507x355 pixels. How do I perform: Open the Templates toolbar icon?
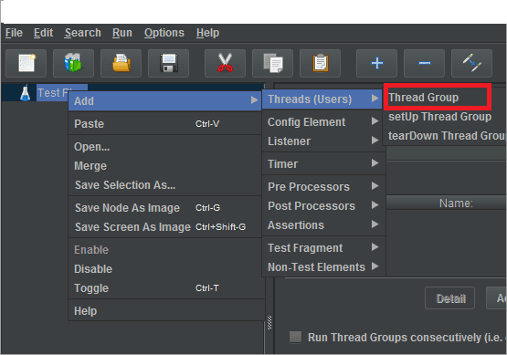(73, 63)
